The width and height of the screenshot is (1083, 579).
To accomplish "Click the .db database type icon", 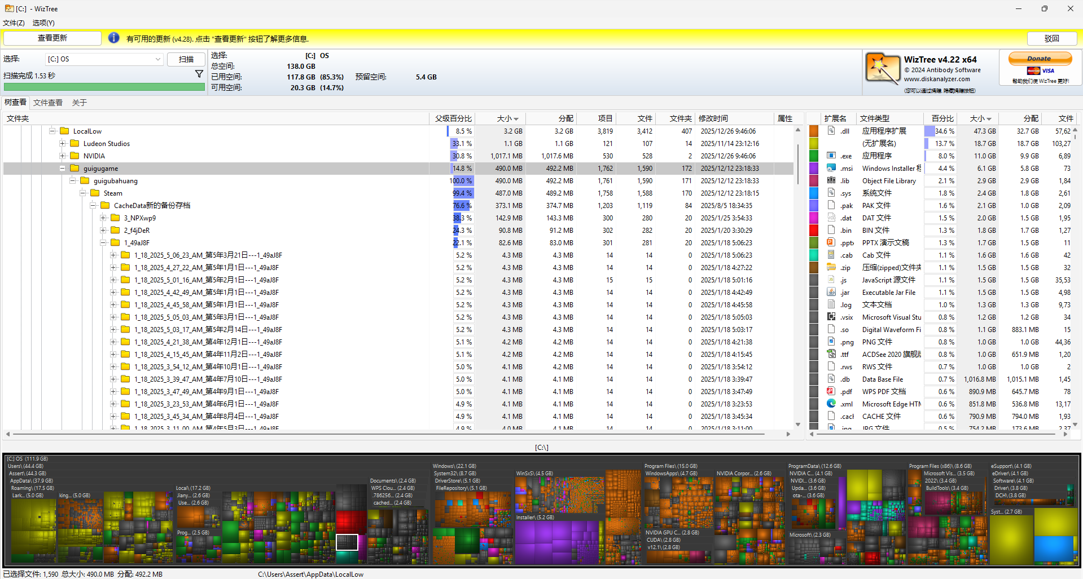I will coord(831,379).
